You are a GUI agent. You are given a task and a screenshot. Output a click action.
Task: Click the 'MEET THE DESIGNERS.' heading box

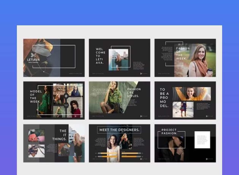click(119, 130)
